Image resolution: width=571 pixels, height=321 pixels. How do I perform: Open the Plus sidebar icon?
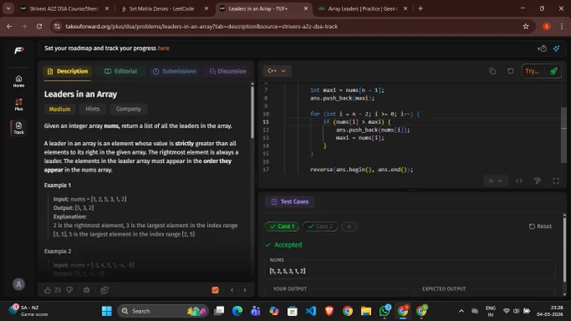click(x=18, y=104)
